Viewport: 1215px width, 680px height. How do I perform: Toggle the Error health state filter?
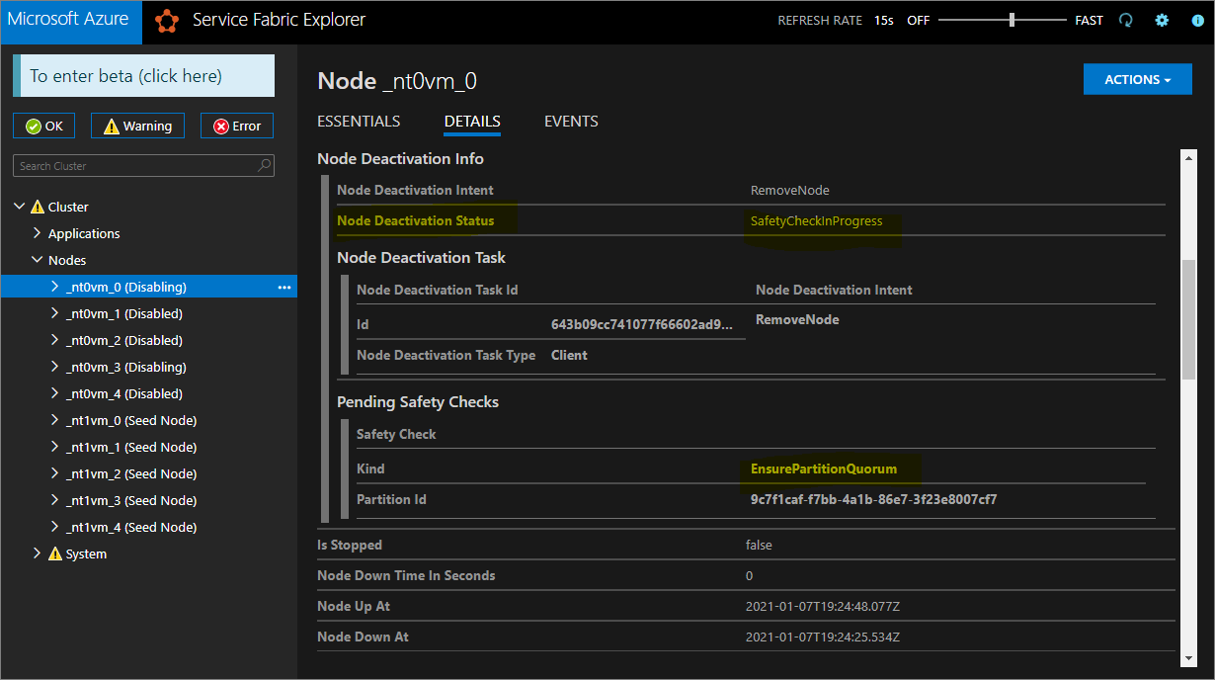coord(237,126)
